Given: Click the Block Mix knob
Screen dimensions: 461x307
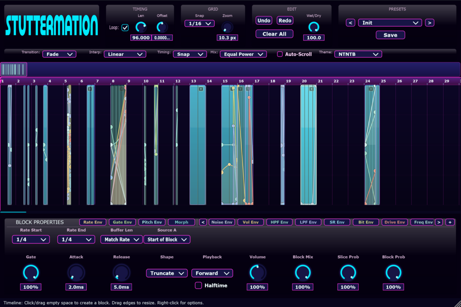Looking at the screenshot, I should (303, 272).
